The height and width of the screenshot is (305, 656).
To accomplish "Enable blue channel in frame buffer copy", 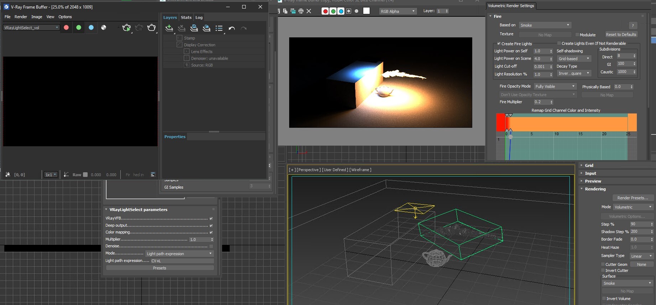I will pos(341,11).
